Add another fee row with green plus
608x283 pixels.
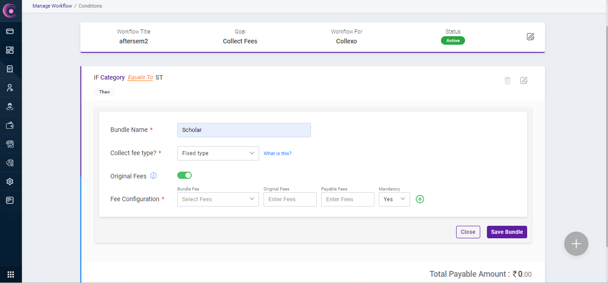point(419,199)
